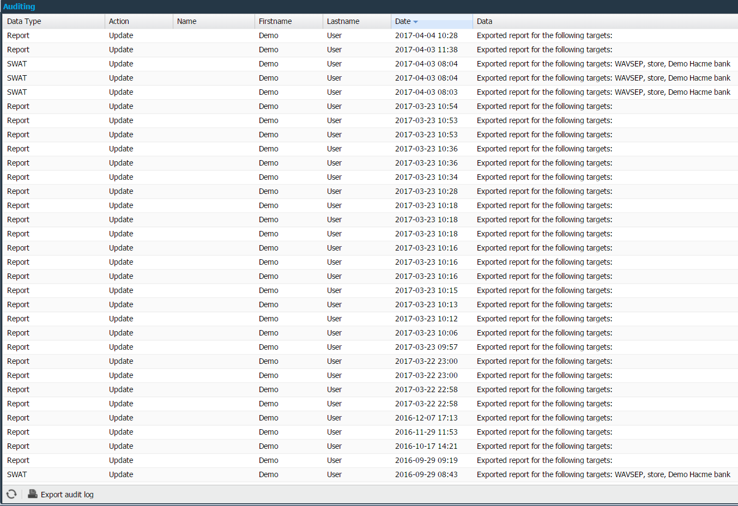Click the Name column header
This screenshot has width=738, height=506.
[x=186, y=21]
